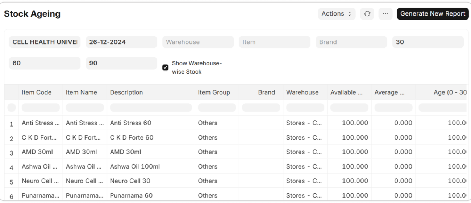471x203 pixels.
Task: Uncheck Show Warehouse-wise Stock checkbox
Action: click(x=166, y=67)
